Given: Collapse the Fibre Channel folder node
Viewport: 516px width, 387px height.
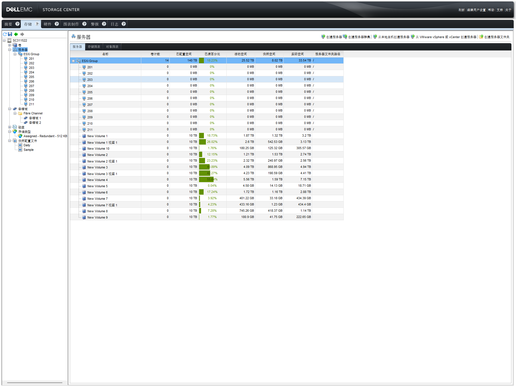Looking at the screenshot, I should pos(15,113).
